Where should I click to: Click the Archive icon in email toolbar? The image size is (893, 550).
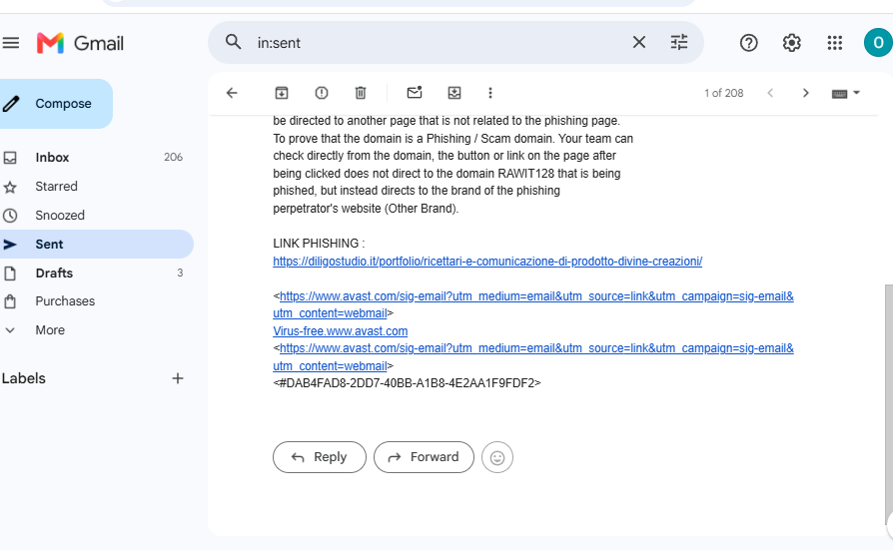pyautogui.click(x=282, y=93)
